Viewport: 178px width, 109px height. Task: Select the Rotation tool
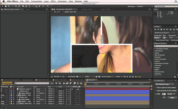coord(13,6)
